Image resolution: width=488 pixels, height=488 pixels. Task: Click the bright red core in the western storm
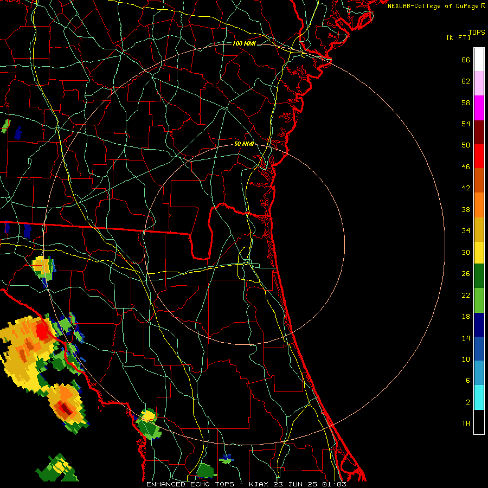coord(41,331)
